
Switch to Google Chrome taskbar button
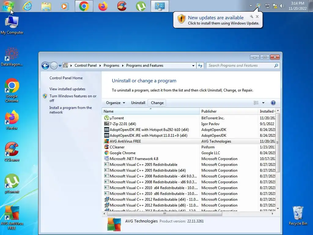84,6
